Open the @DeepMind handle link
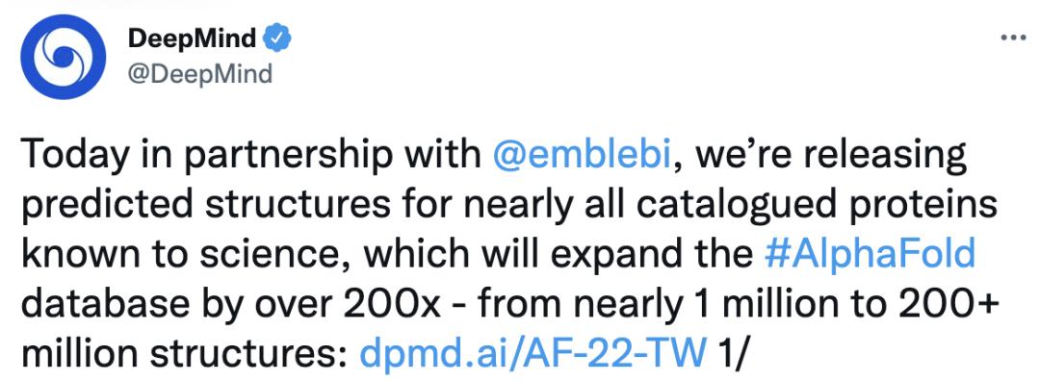This screenshot has height=381, width=1040. tap(199, 73)
